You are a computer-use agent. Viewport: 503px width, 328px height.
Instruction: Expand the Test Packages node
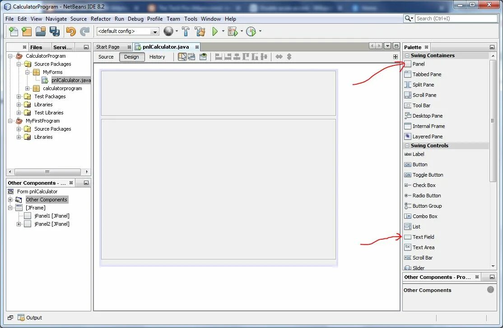19,96
